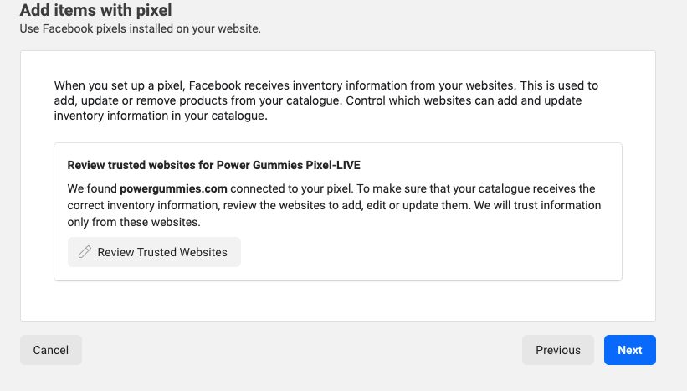Click the pencil edit icon
The image size is (687, 391).
click(x=85, y=252)
